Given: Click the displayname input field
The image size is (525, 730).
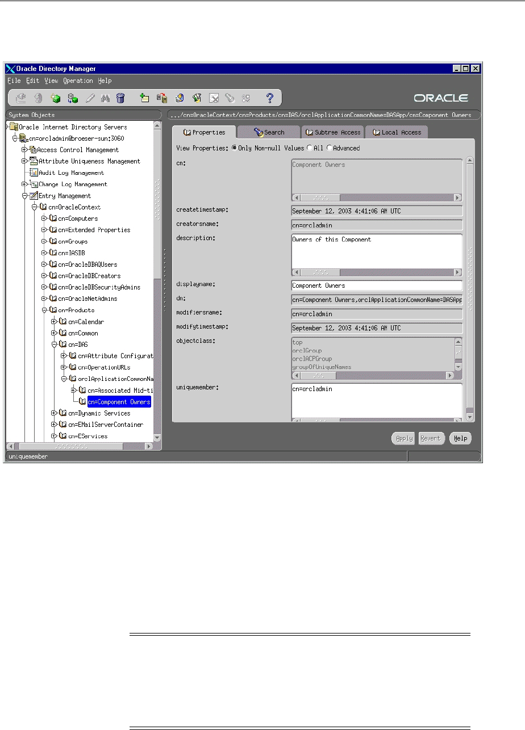Looking at the screenshot, I should click(x=376, y=286).
